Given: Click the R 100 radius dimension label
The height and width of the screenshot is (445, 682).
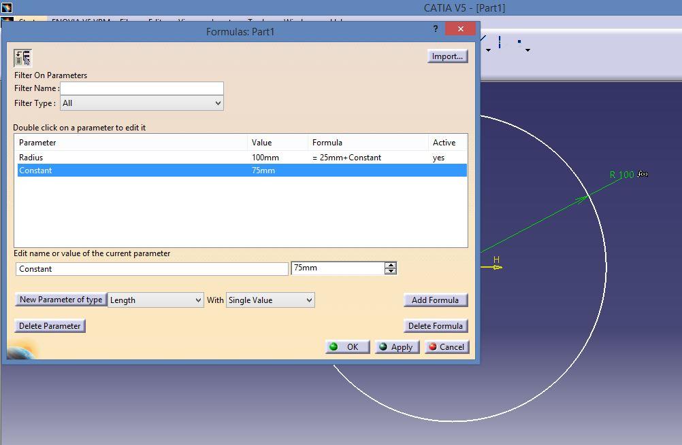Looking at the screenshot, I should [x=621, y=175].
